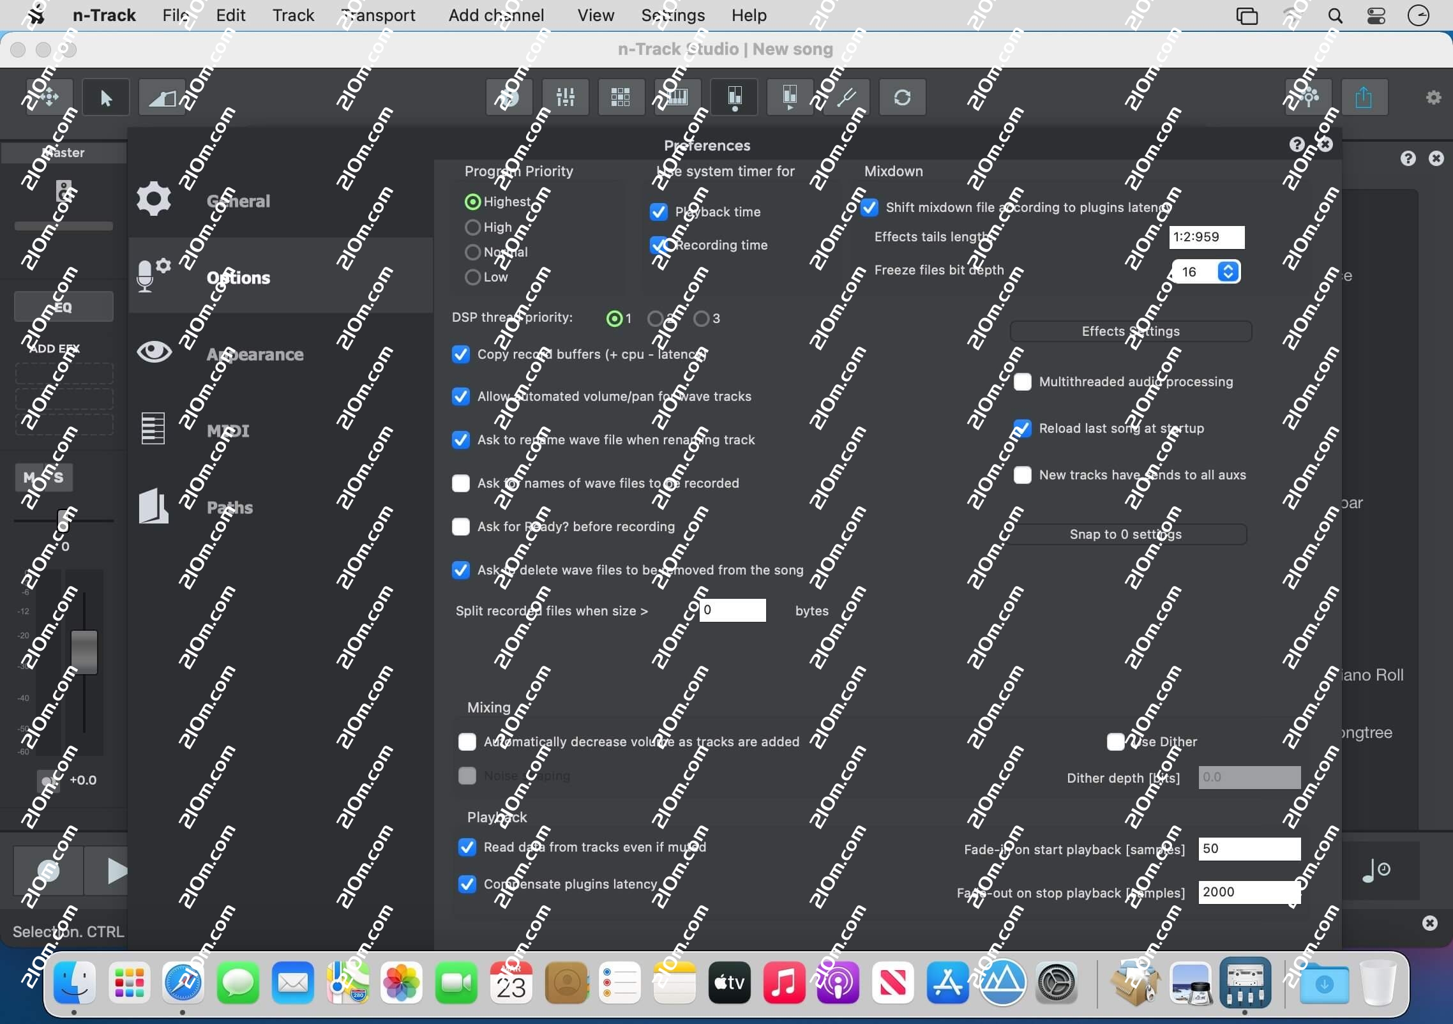Viewport: 1453px width, 1024px height.
Task: Open the step sequencer grid icon
Action: (x=621, y=97)
